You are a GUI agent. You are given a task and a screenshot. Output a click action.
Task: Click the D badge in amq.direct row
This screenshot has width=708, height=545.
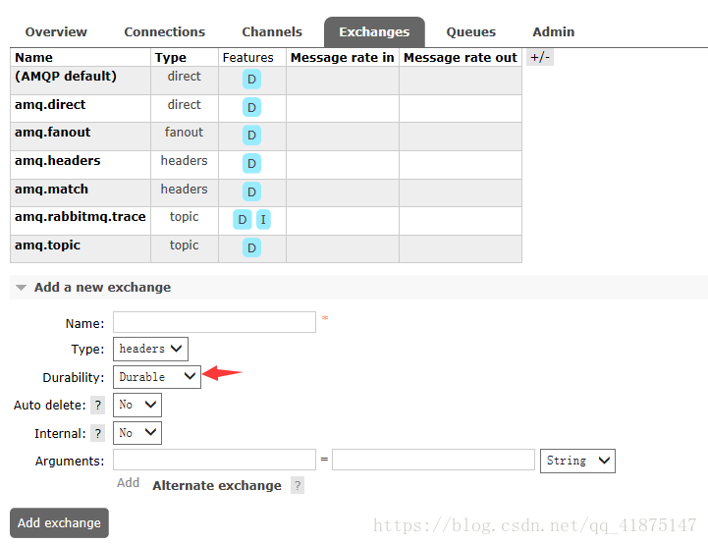(252, 107)
